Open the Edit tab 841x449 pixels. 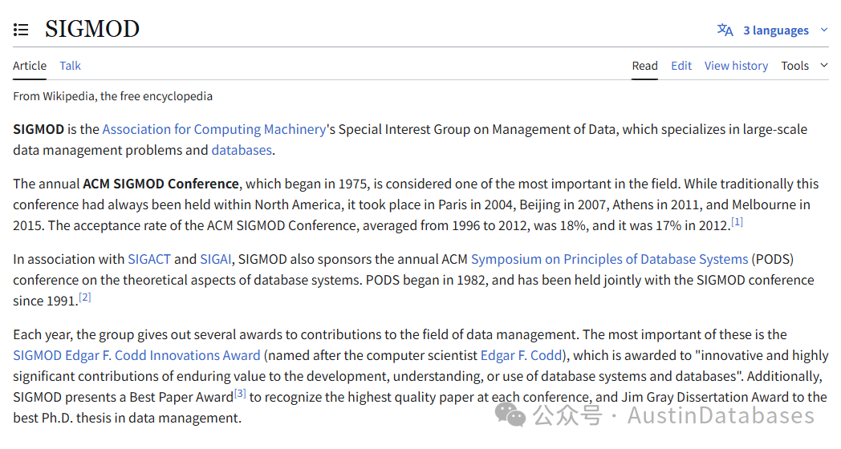click(681, 66)
